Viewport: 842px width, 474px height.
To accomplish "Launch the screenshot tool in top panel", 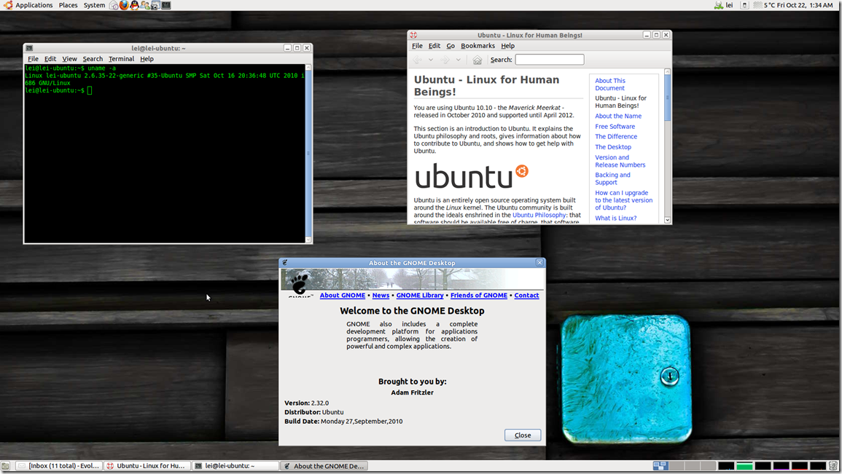I will [155, 5].
